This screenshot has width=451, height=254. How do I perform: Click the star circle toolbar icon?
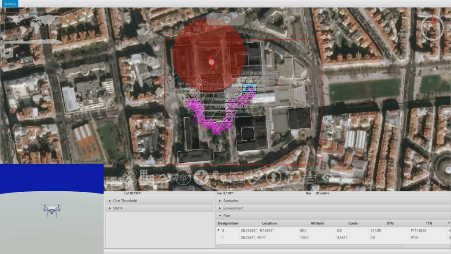201,177
